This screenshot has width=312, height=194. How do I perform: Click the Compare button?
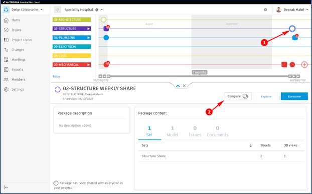coord(238,96)
